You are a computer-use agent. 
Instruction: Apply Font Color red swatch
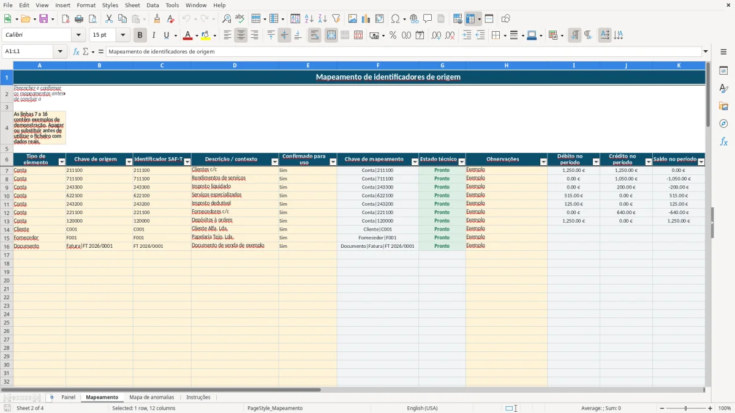point(187,35)
